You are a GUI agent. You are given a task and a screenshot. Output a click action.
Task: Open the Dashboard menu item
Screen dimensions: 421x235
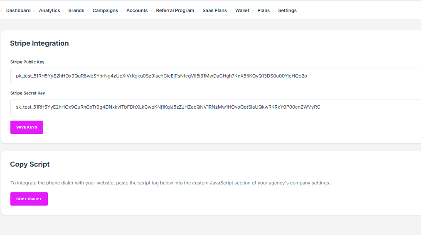point(18,10)
